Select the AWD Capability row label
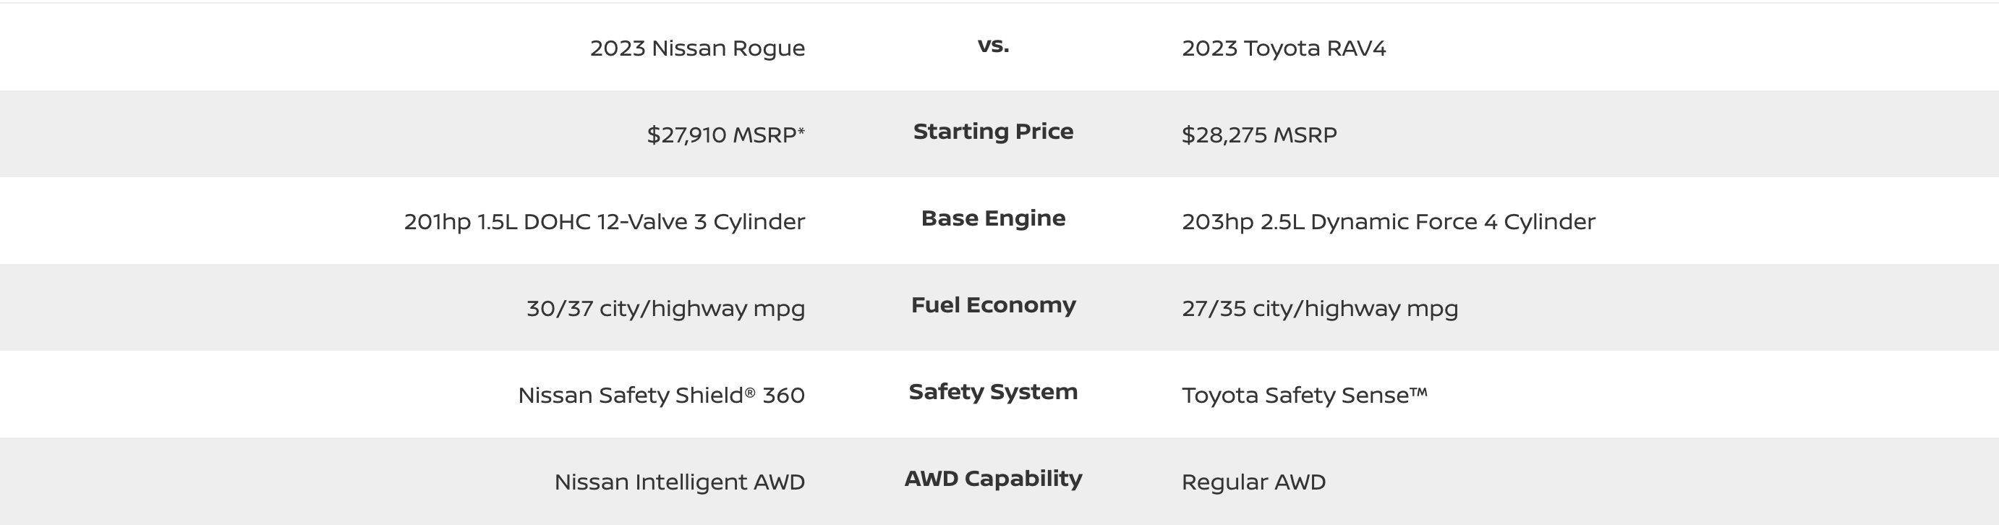The image size is (1999, 525). [993, 479]
